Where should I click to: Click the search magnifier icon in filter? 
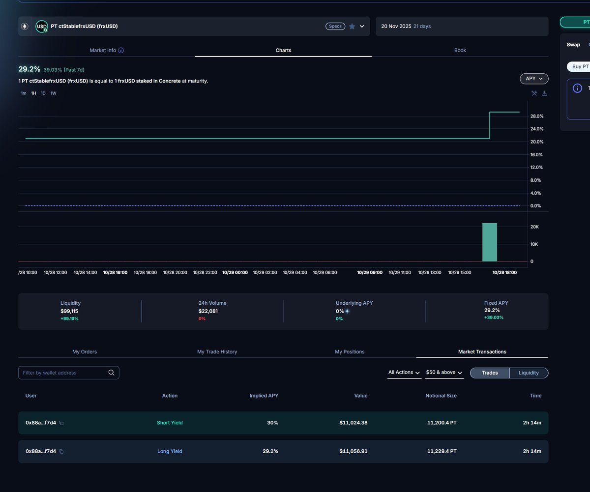click(x=112, y=373)
